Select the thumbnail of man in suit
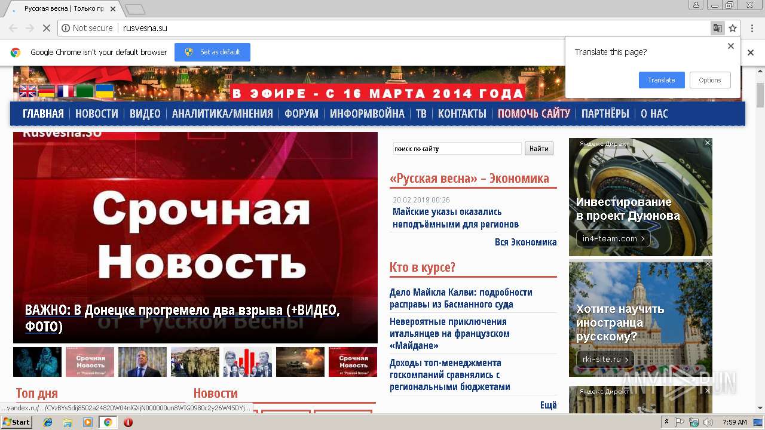 [142, 362]
